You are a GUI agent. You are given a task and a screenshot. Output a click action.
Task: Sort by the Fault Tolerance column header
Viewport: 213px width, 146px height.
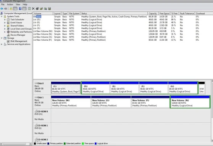click(x=187, y=14)
